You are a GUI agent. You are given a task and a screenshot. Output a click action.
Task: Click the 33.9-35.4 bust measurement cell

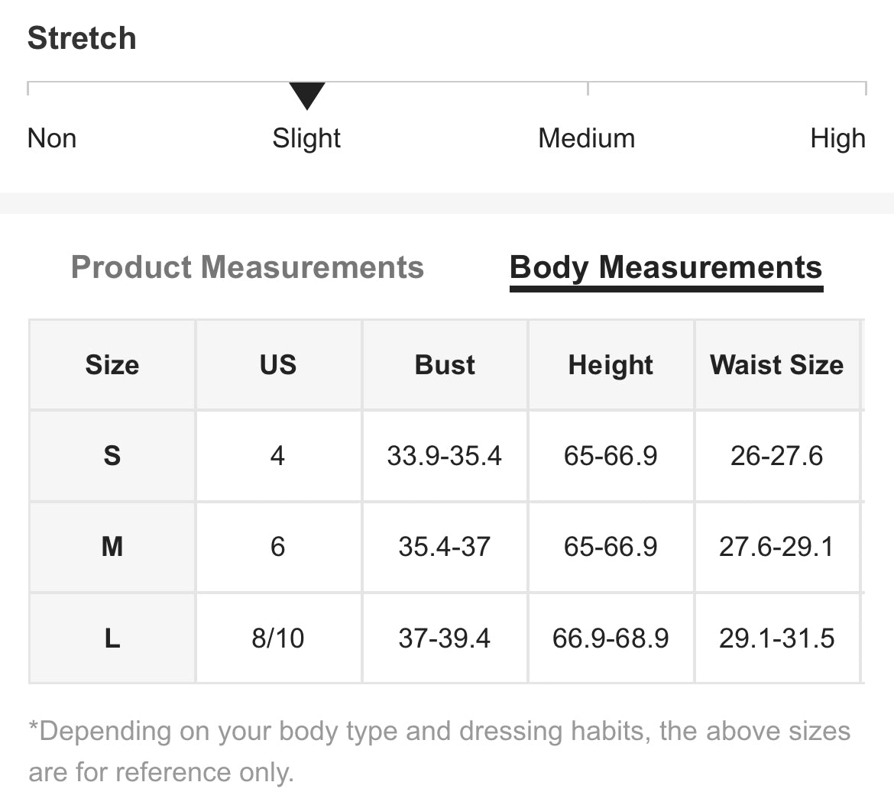tap(445, 456)
